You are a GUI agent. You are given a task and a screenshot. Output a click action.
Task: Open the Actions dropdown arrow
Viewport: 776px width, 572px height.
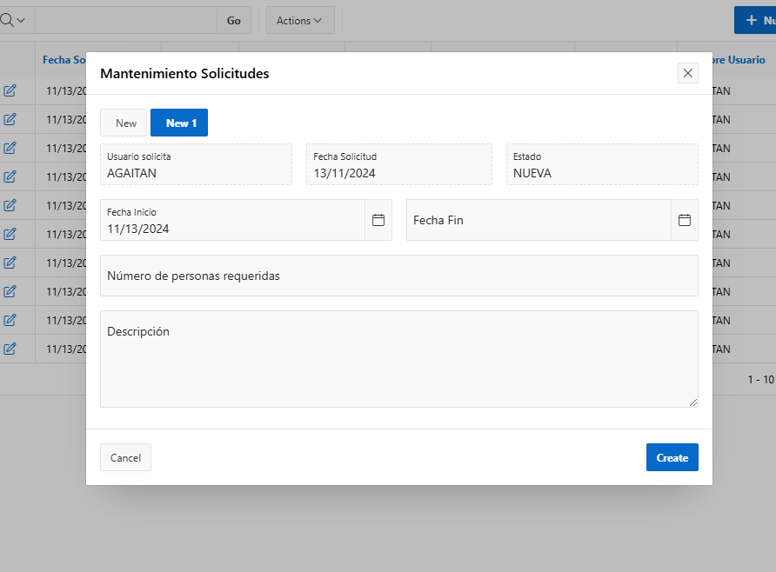[x=319, y=20]
